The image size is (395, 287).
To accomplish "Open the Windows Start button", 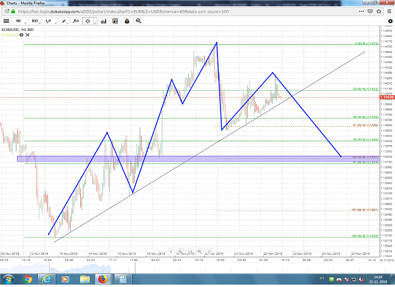I will [8, 279].
